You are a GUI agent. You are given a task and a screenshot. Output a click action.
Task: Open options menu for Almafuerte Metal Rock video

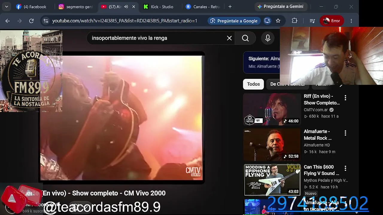click(345, 133)
